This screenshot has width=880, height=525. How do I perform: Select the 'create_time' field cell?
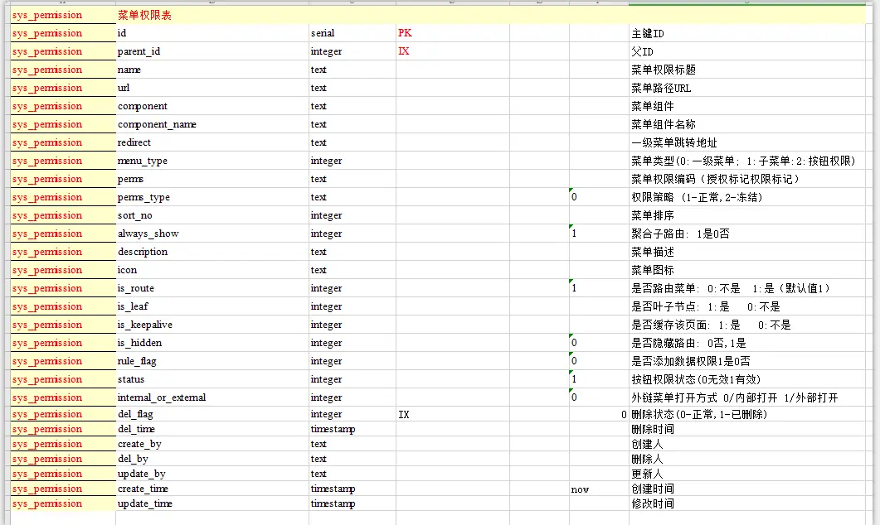click(212, 489)
